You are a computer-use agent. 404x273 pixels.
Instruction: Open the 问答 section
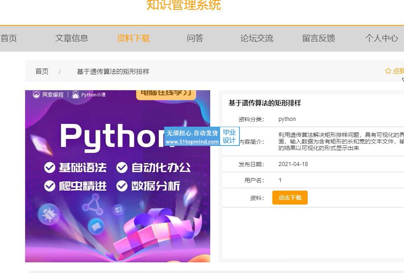(x=195, y=38)
